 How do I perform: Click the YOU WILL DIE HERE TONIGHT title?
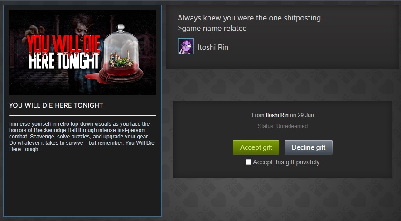point(56,105)
